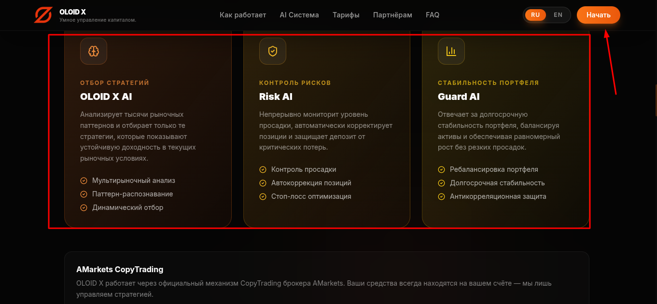Screen dimensions: 657x304
Task: Click the Ребалансировка портфеля text
Action: (494, 169)
